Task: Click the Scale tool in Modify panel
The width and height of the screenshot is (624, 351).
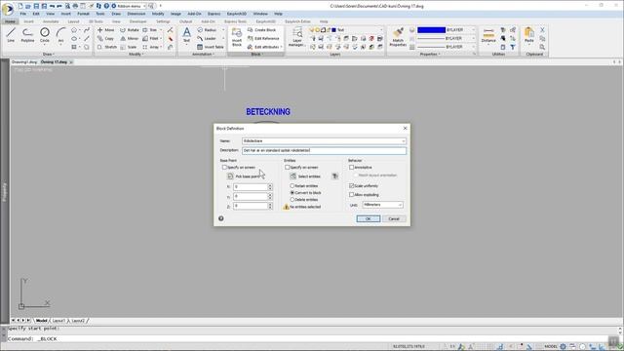Action: 129,47
